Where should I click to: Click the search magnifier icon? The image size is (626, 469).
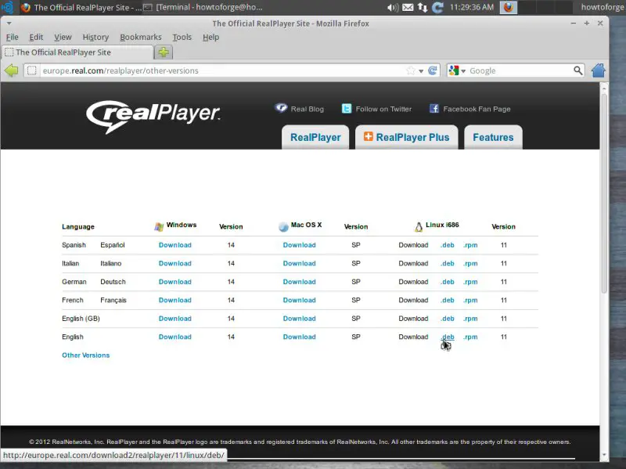click(x=577, y=70)
